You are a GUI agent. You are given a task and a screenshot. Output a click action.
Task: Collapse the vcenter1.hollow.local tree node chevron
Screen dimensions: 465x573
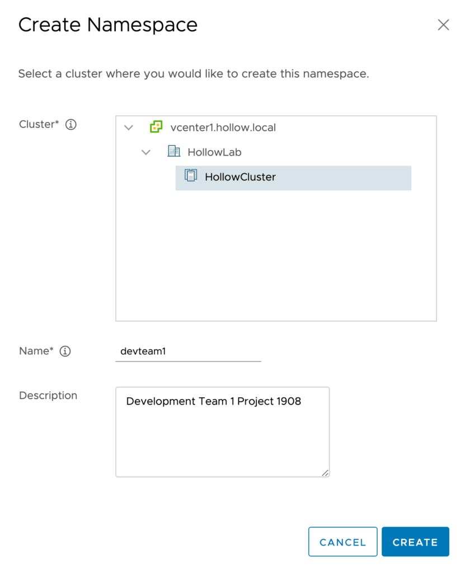point(129,128)
